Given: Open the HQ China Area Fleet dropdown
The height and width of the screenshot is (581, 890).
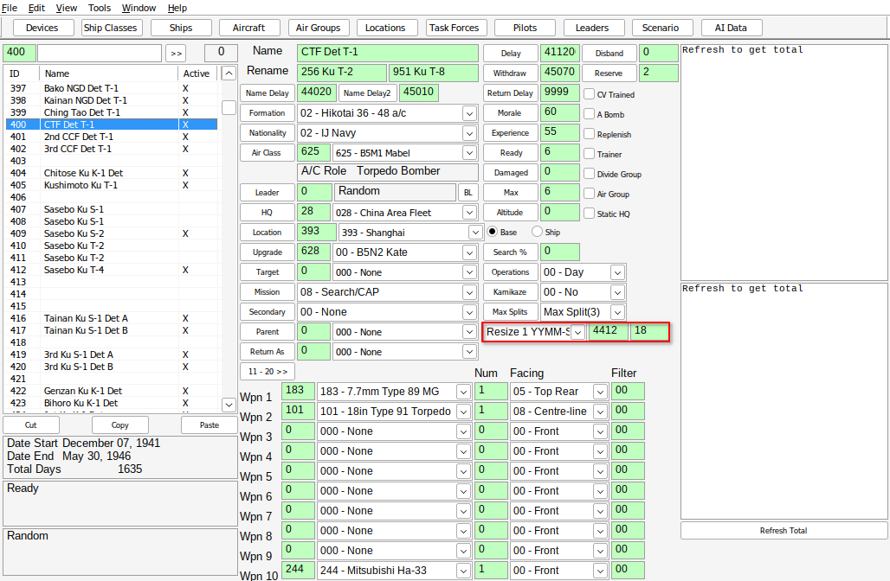Looking at the screenshot, I should pos(469,213).
